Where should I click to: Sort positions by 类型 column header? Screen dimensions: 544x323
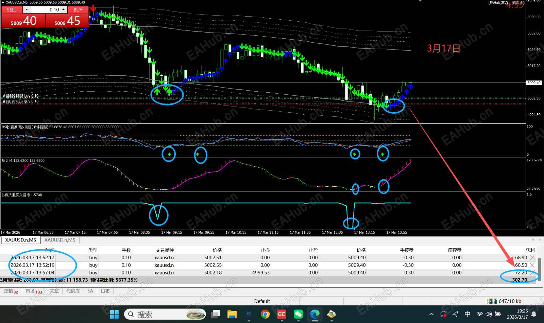pyautogui.click(x=93, y=250)
